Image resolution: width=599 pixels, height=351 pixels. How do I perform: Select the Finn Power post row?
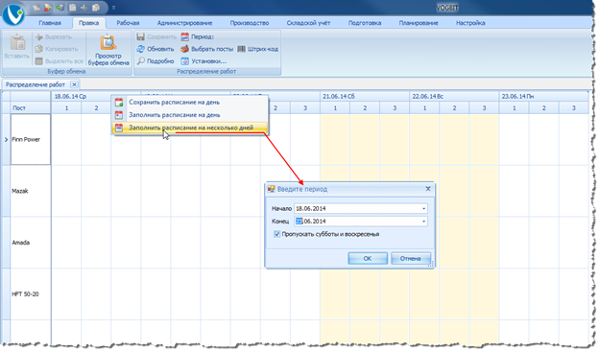coord(31,139)
